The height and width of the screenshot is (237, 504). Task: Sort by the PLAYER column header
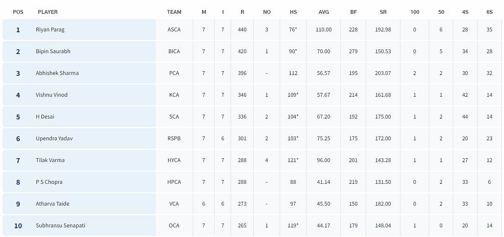pyautogui.click(x=48, y=12)
